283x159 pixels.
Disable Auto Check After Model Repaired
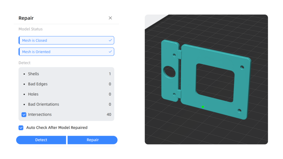click(x=21, y=128)
